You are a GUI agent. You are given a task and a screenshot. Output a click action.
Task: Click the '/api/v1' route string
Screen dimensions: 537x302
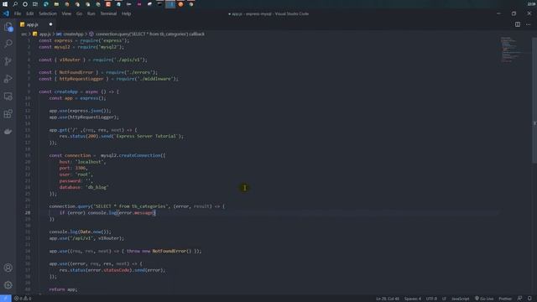[81, 238]
